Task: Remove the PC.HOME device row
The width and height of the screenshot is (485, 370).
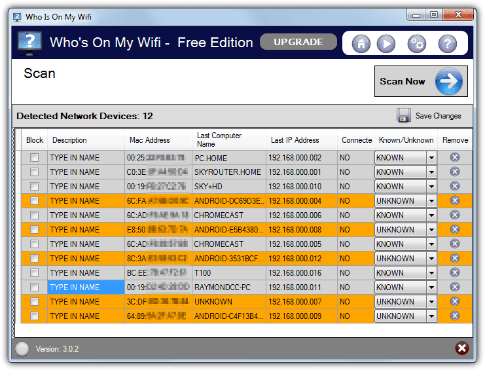Action: pos(455,157)
